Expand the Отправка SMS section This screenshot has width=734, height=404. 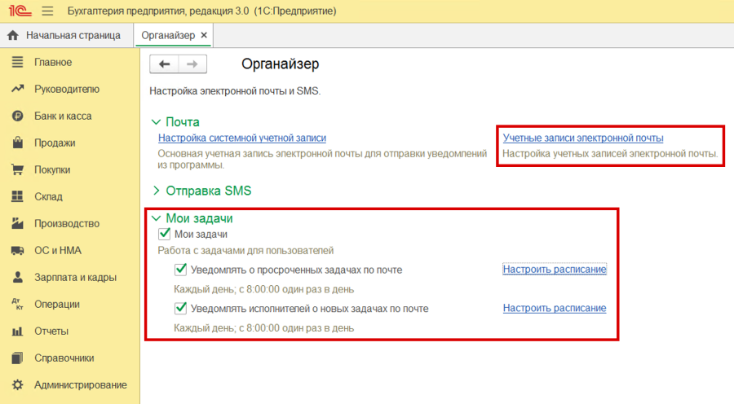157,191
